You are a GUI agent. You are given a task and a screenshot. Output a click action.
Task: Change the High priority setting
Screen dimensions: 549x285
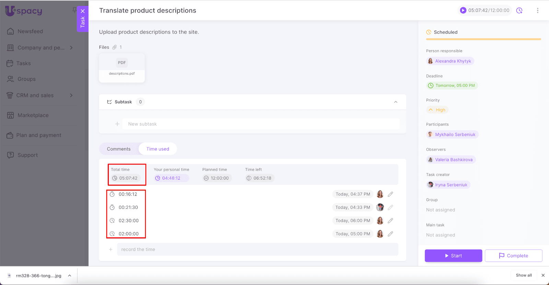coord(437,110)
